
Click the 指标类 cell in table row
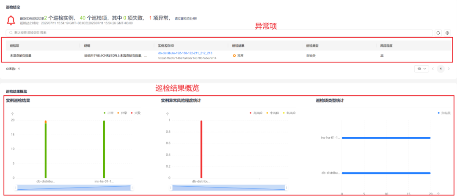[x=311, y=55]
